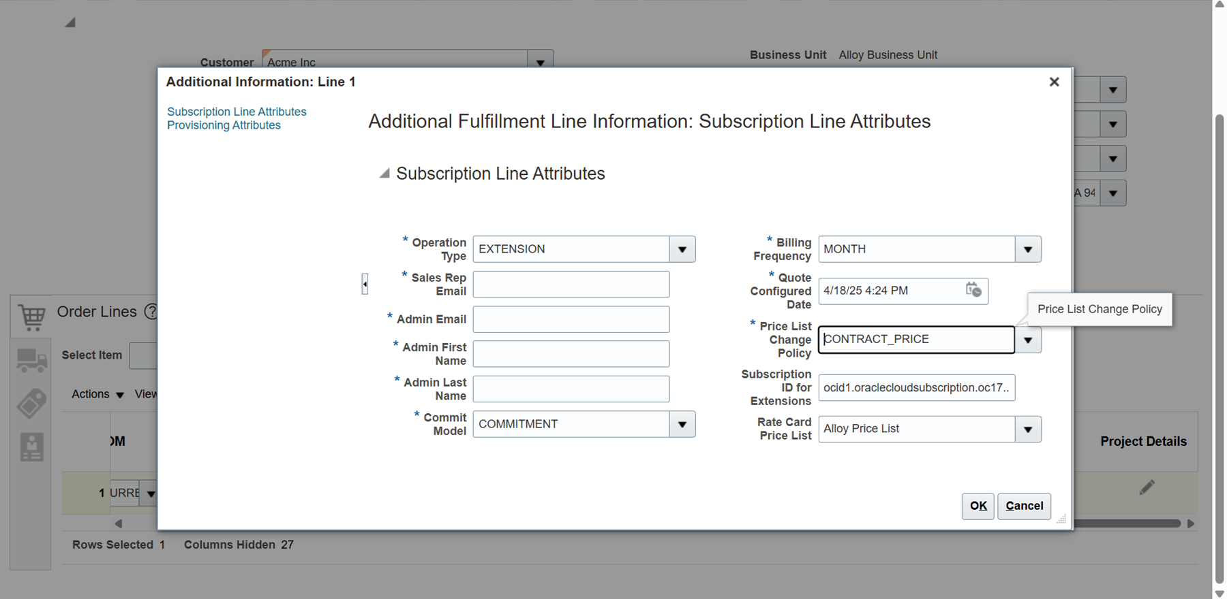The height and width of the screenshot is (599, 1227).
Task: Open the contact badge sidebar icon
Action: click(31, 447)
